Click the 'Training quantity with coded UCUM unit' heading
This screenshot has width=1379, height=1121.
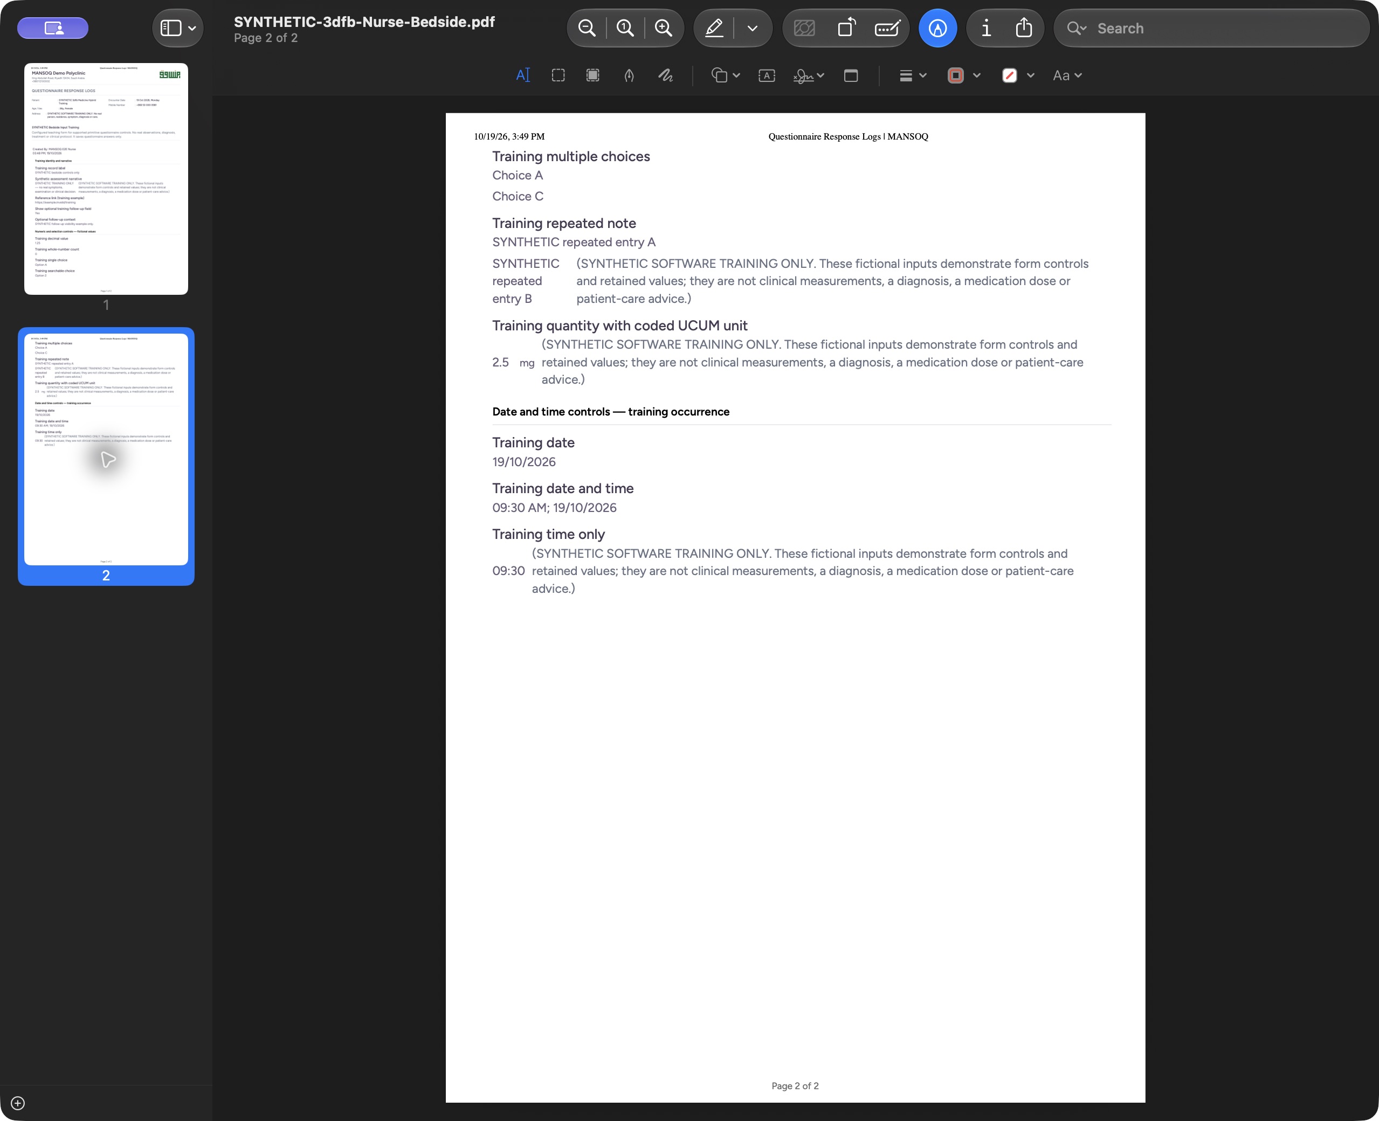click(619, 326)
